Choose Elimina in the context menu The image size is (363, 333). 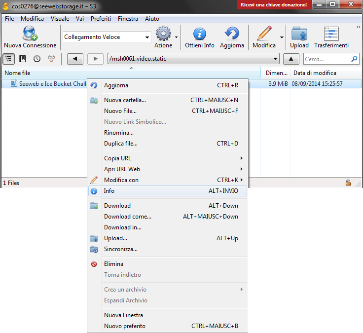[x=168, y=264]
